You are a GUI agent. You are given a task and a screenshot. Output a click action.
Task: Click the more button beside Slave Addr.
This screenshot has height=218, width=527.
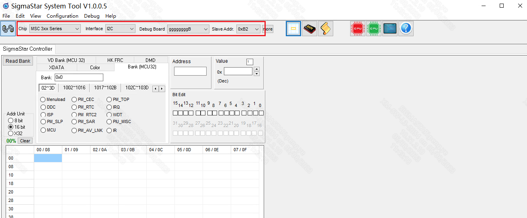point(268,29)
